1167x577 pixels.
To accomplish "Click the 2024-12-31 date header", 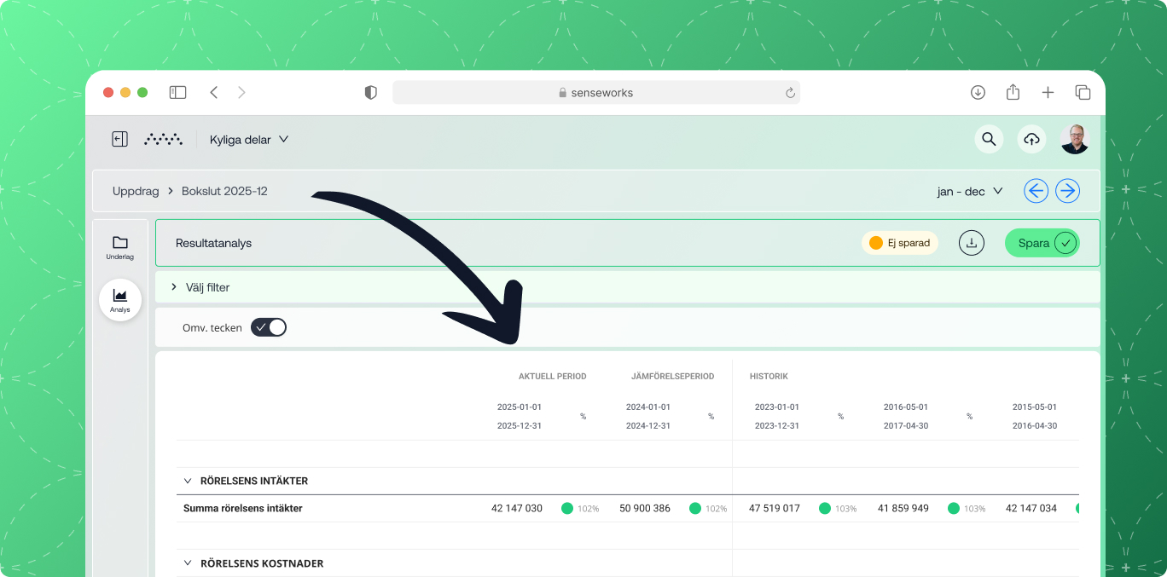I will pyautogui.click(x=648, y=425).
